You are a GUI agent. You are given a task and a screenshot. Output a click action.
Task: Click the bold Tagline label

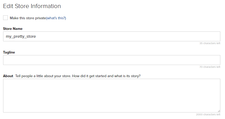click(x=9, y=52)
